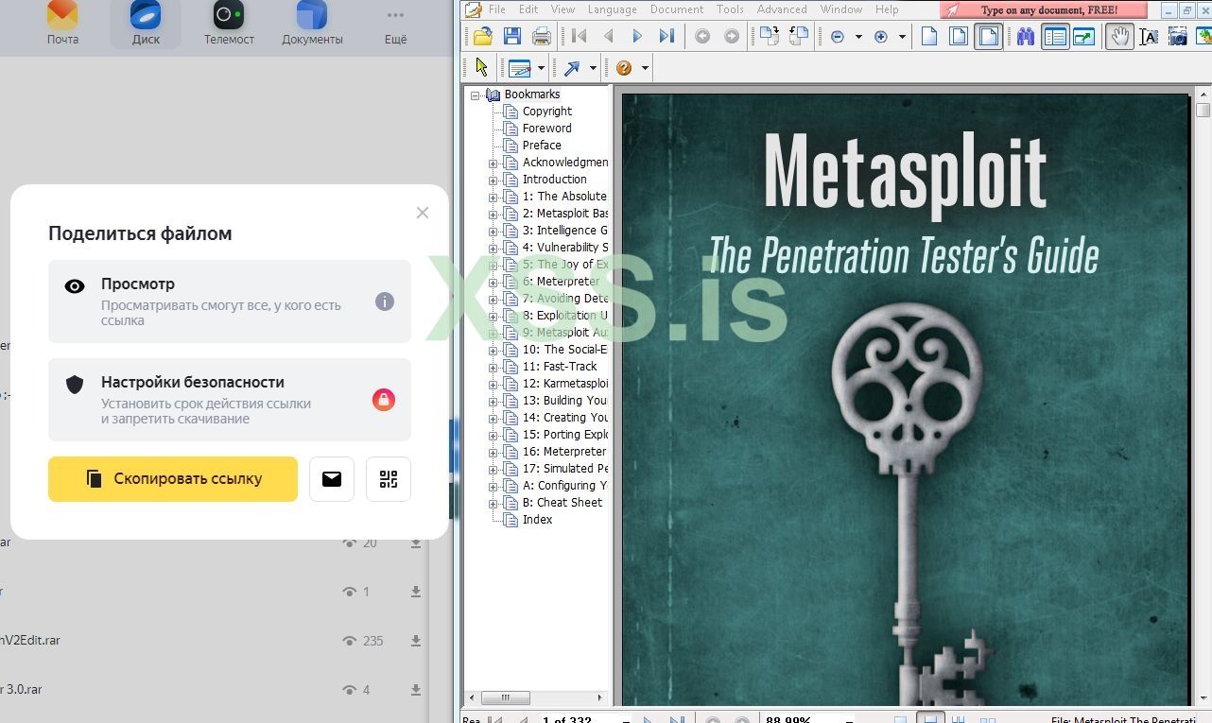Click the QR code icon in share dialog

point(389,479)
